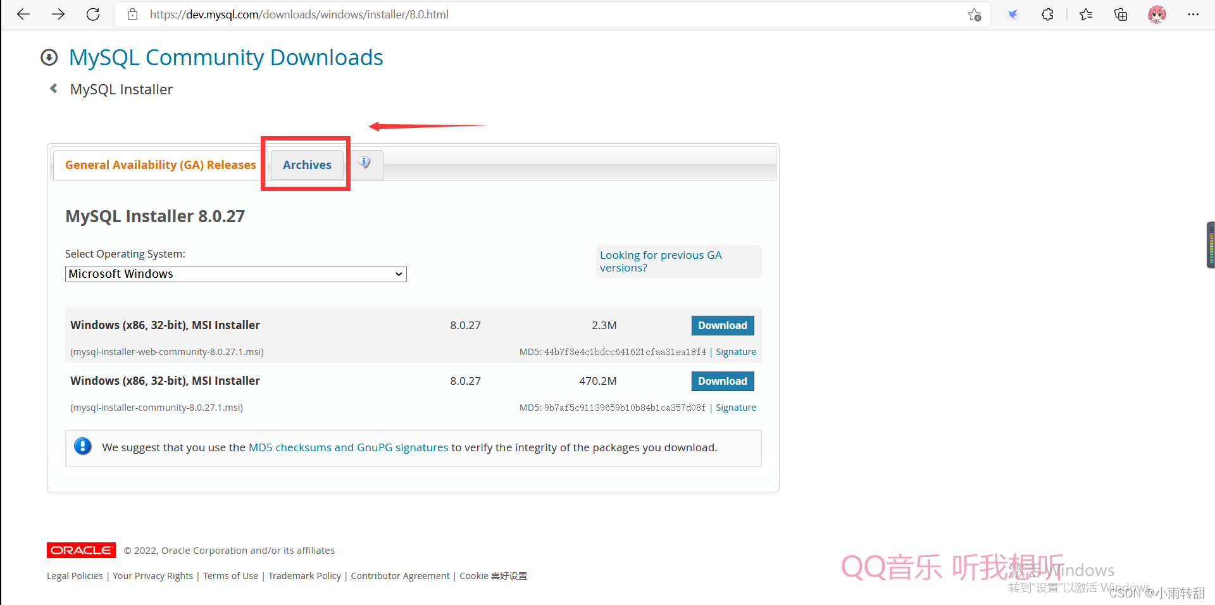Download the 470.2M full installer
Screen dimensions: 1215x605
[723, 381]
